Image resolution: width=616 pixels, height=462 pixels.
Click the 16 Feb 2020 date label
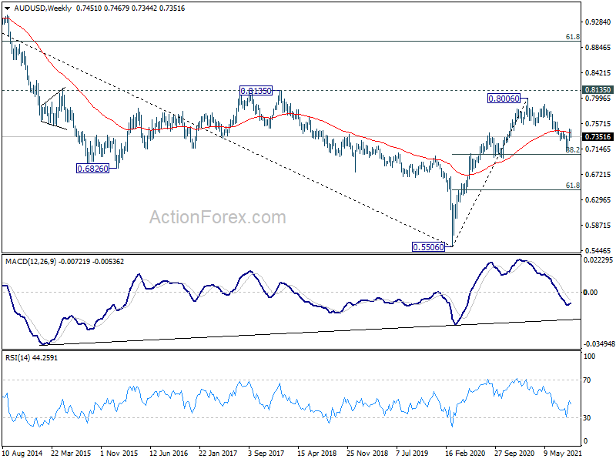click(x=465, y=453)
